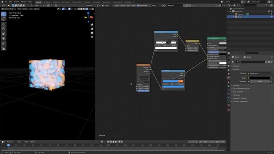Viewport: 274px width, 154px height.
Task: Open the node editor Object type dropdown
Action: tap(107, 6)
